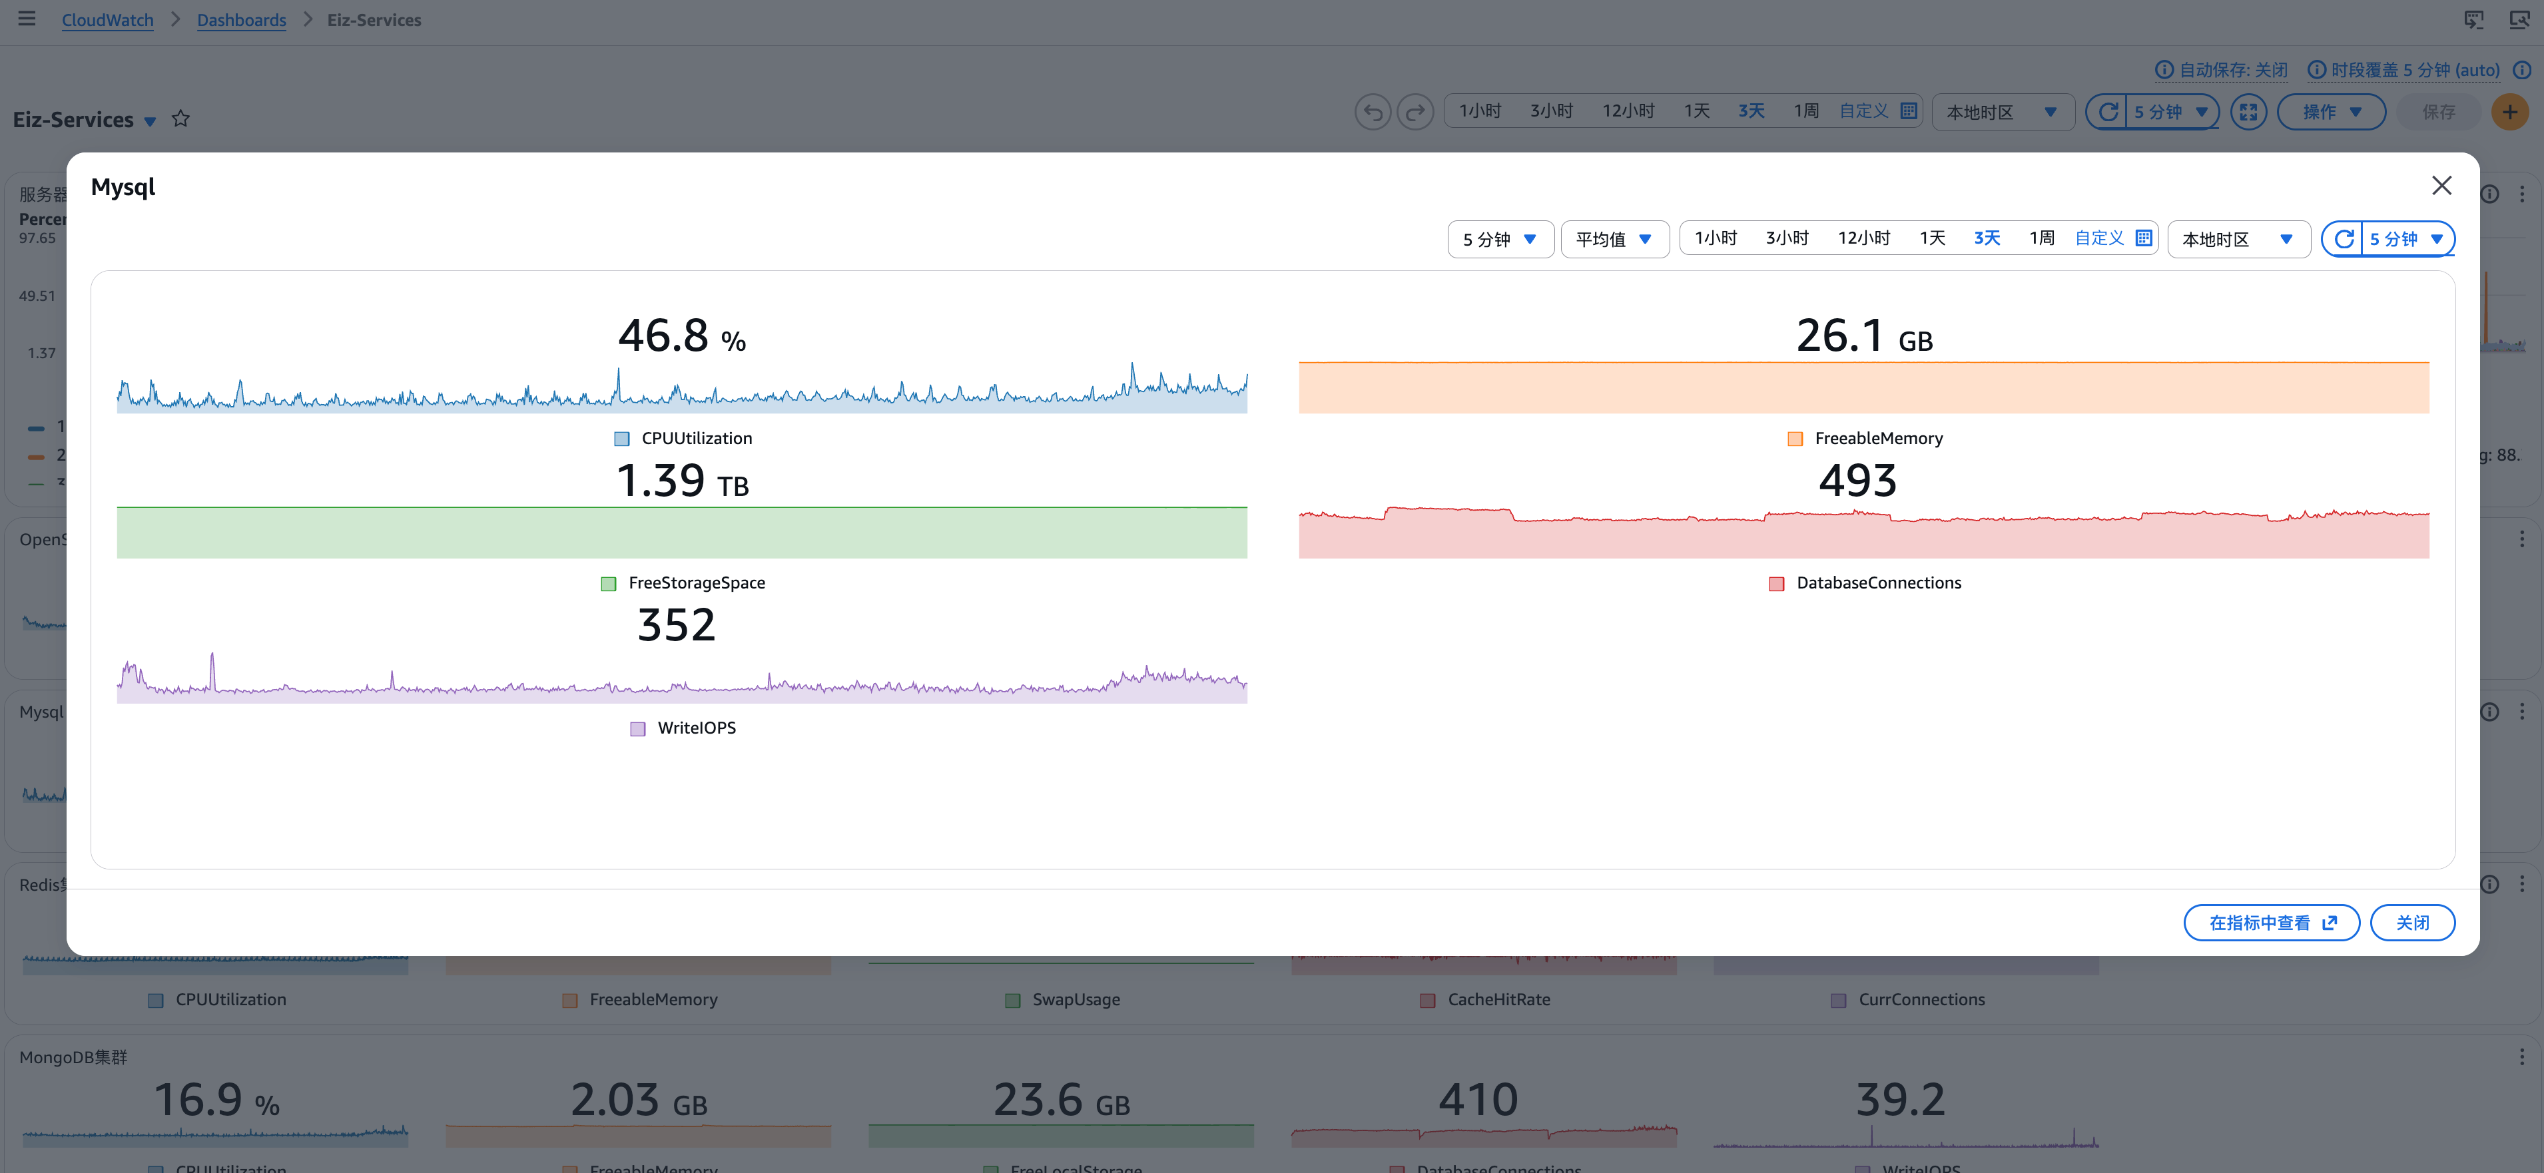Image resolution: width=2544 pixels, height=1173 pixels.
Task: Select 3小时 time range in modal
Action: [1787, 238]
